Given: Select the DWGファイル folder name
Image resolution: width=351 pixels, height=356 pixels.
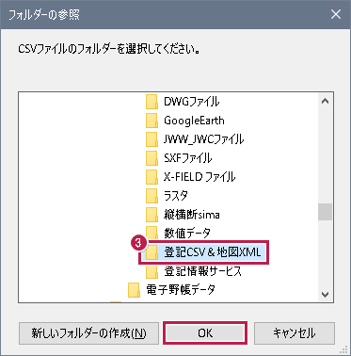Looking at the screenshot, I should (x=192, y=102).
